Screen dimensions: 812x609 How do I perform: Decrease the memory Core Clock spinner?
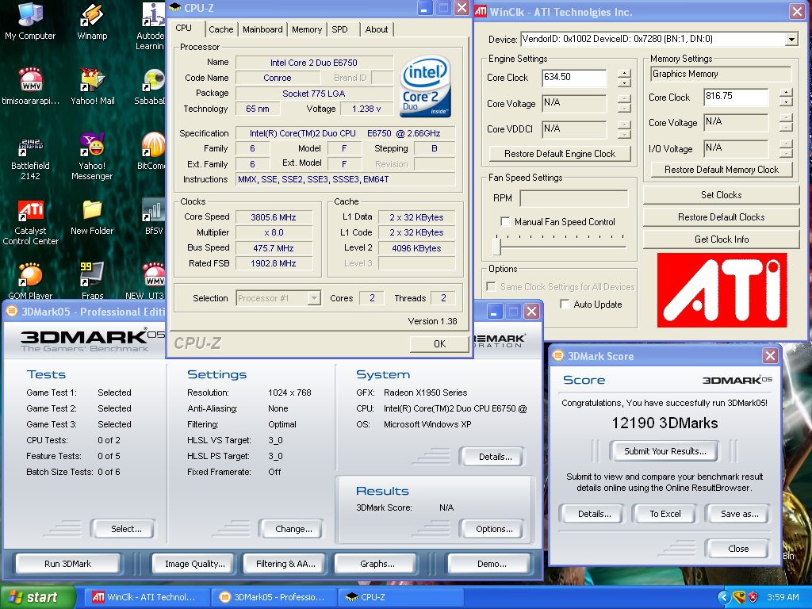point(786,102)
